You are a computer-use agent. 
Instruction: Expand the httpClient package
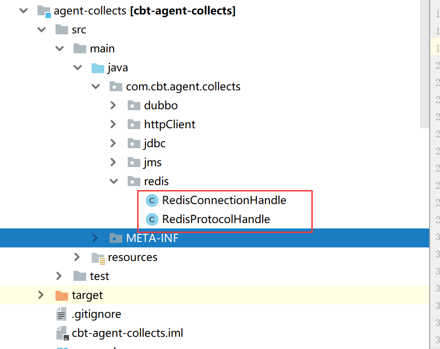[x=113, y=125]
